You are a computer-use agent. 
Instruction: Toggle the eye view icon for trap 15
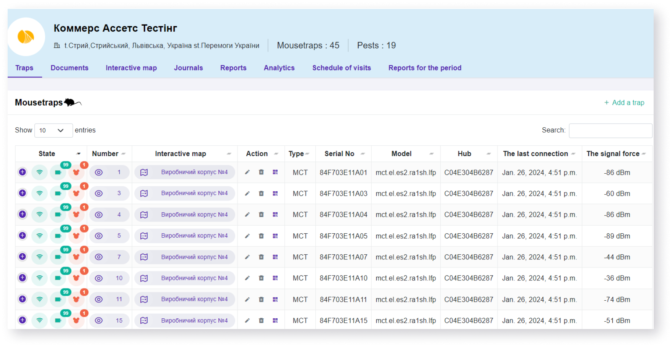click(99, 321)
